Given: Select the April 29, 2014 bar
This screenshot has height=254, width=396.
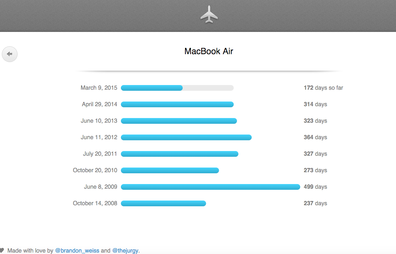Looking at the screenshot, I should tap(177, 104).
